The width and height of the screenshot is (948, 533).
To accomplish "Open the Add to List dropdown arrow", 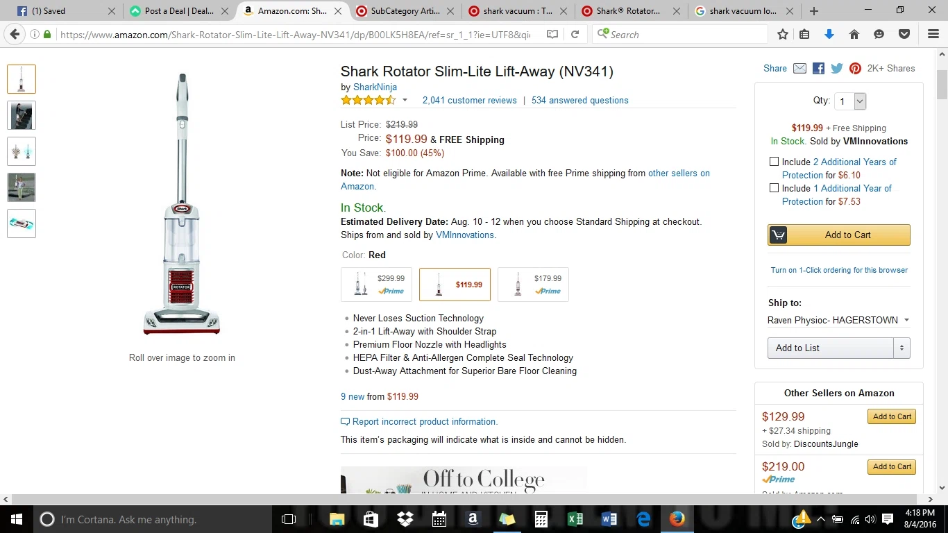I will (902, 348).
